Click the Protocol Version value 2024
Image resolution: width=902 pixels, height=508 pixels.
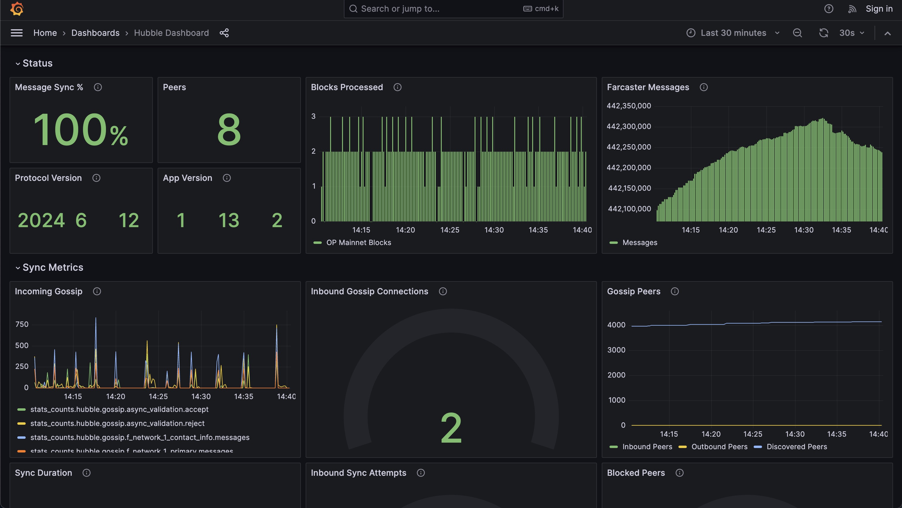[41, 220]
